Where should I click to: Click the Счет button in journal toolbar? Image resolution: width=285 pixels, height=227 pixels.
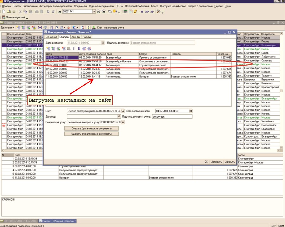click(x=99, y=28)
